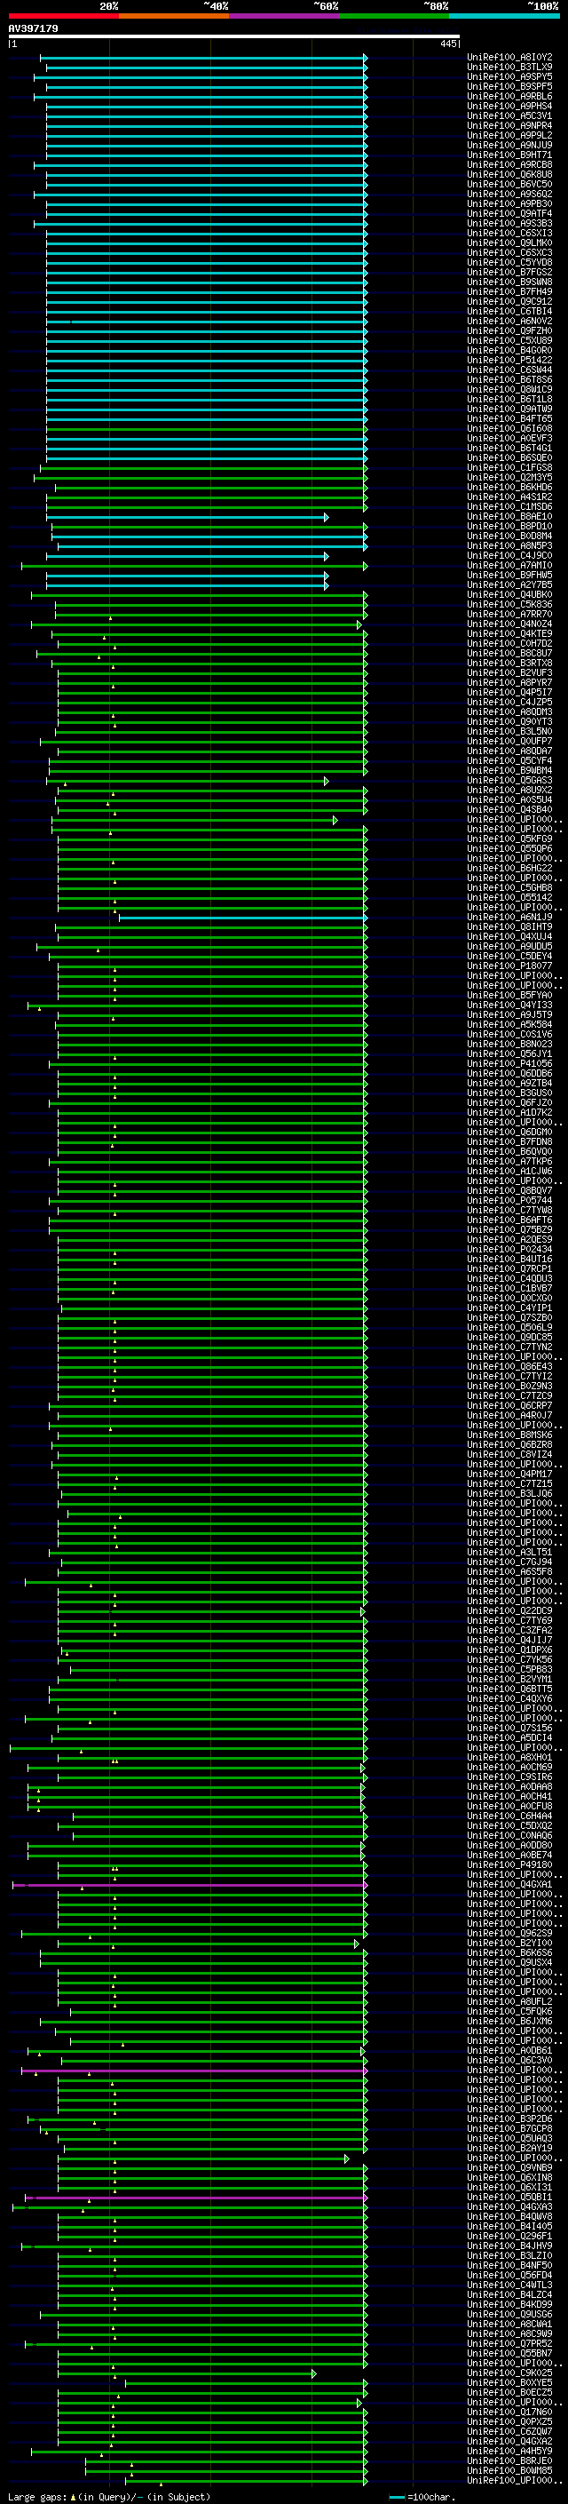The height and width of the screenshot is (2504, 568).
Task: Select hit label UniRef100_C1FGS8
Action: click(x=509, y=467)
